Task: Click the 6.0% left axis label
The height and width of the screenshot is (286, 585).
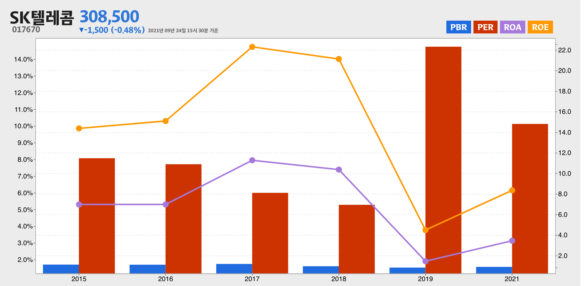Action: pos(25,193)
